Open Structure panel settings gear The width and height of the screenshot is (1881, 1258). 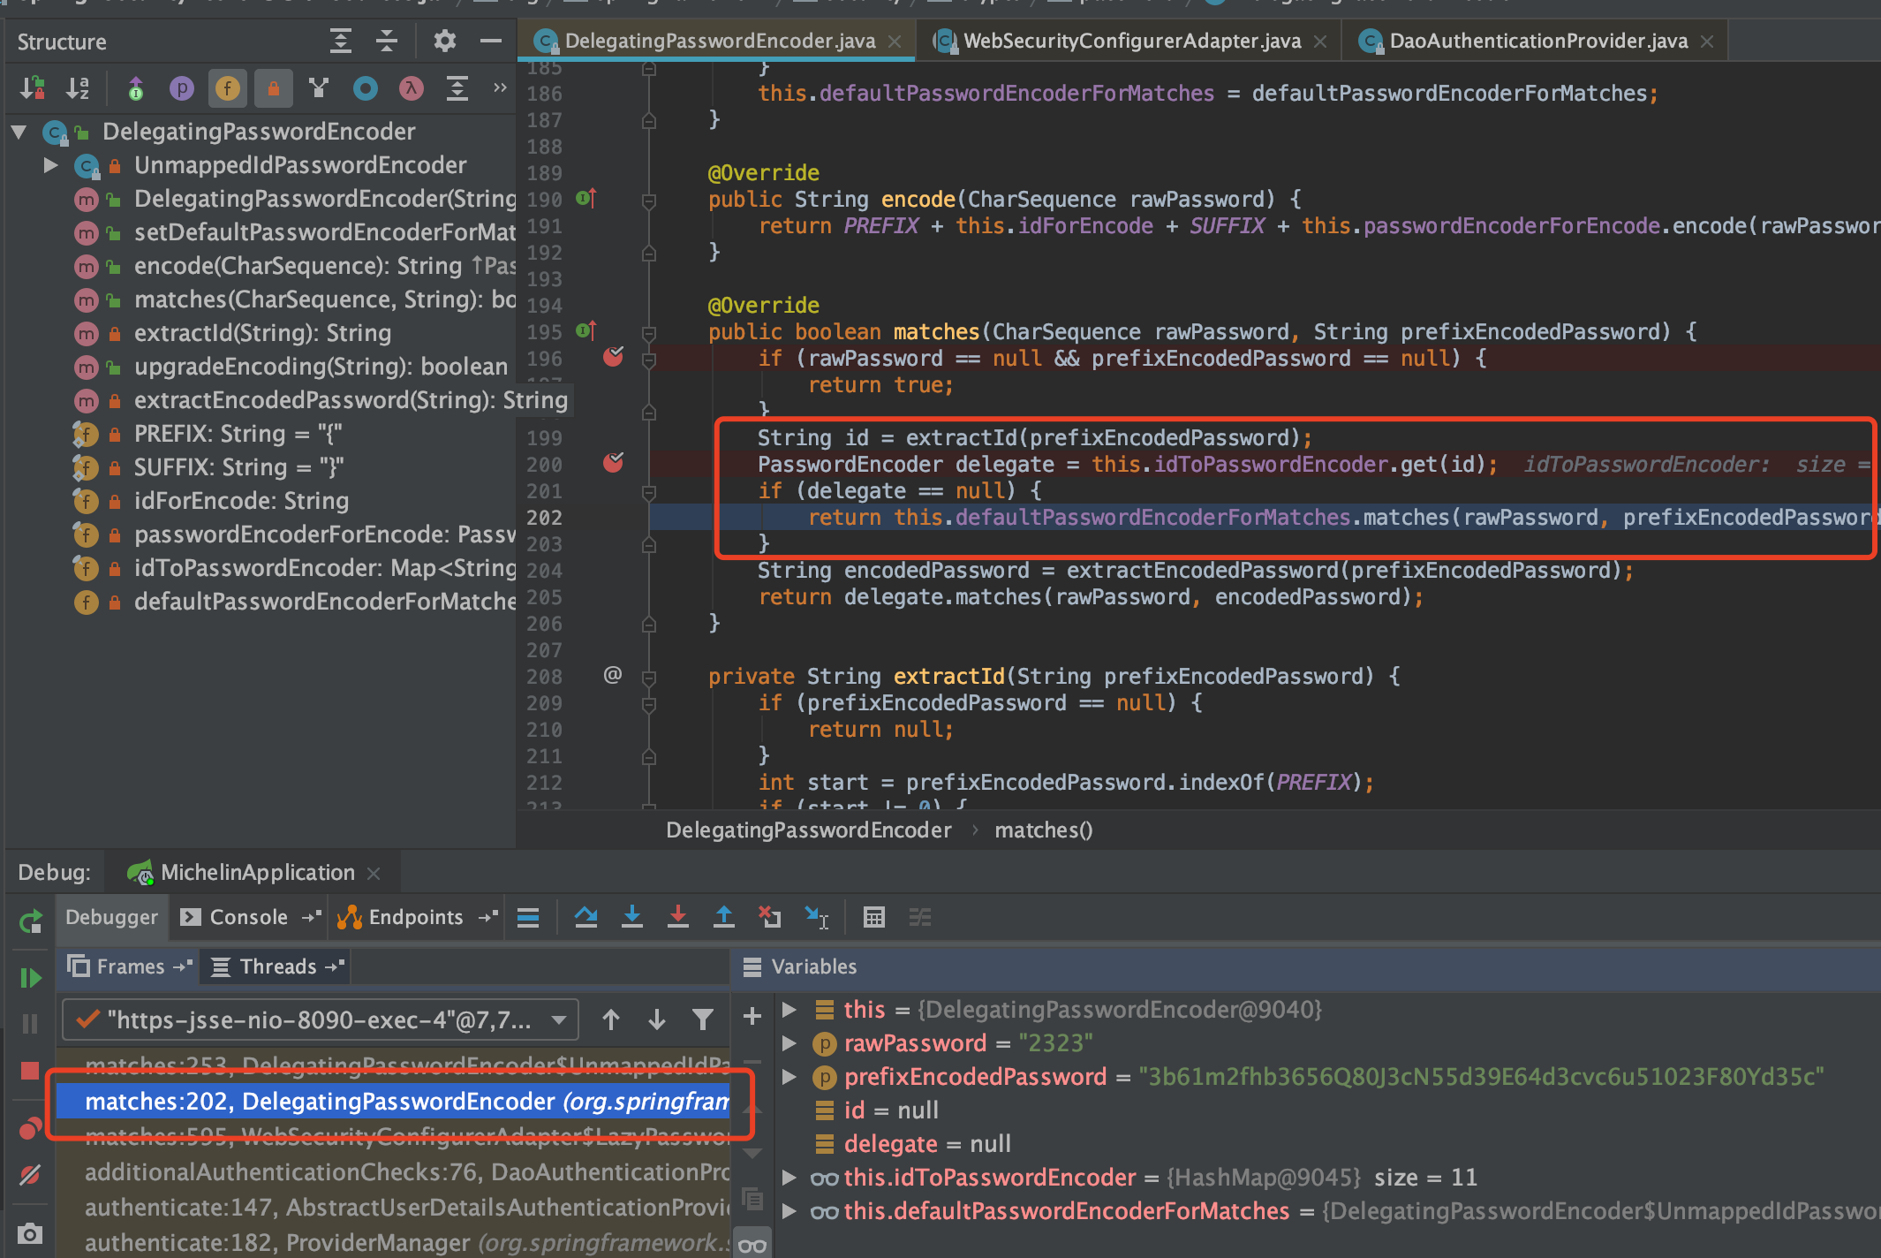pos(444,41)
